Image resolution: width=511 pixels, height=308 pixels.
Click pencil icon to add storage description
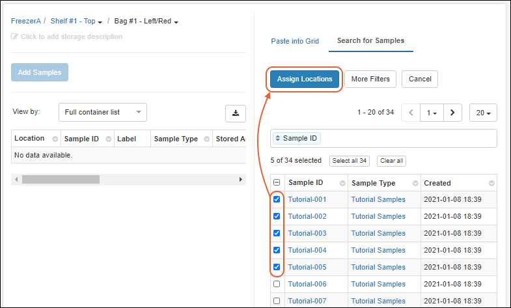[15, 37]
